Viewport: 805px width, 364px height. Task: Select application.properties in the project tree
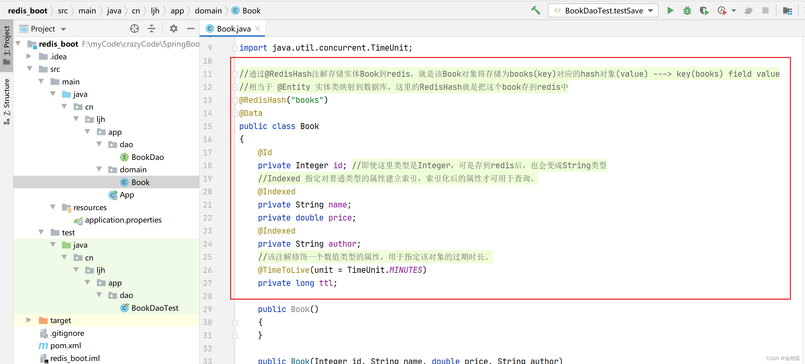coord(123,220)
